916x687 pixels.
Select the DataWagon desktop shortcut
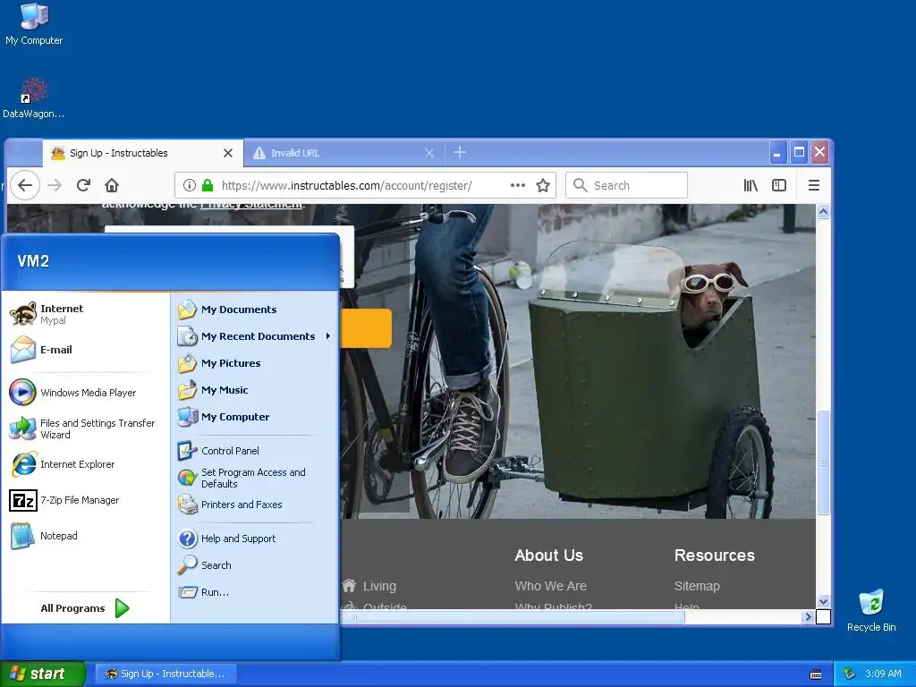point(33,98)
